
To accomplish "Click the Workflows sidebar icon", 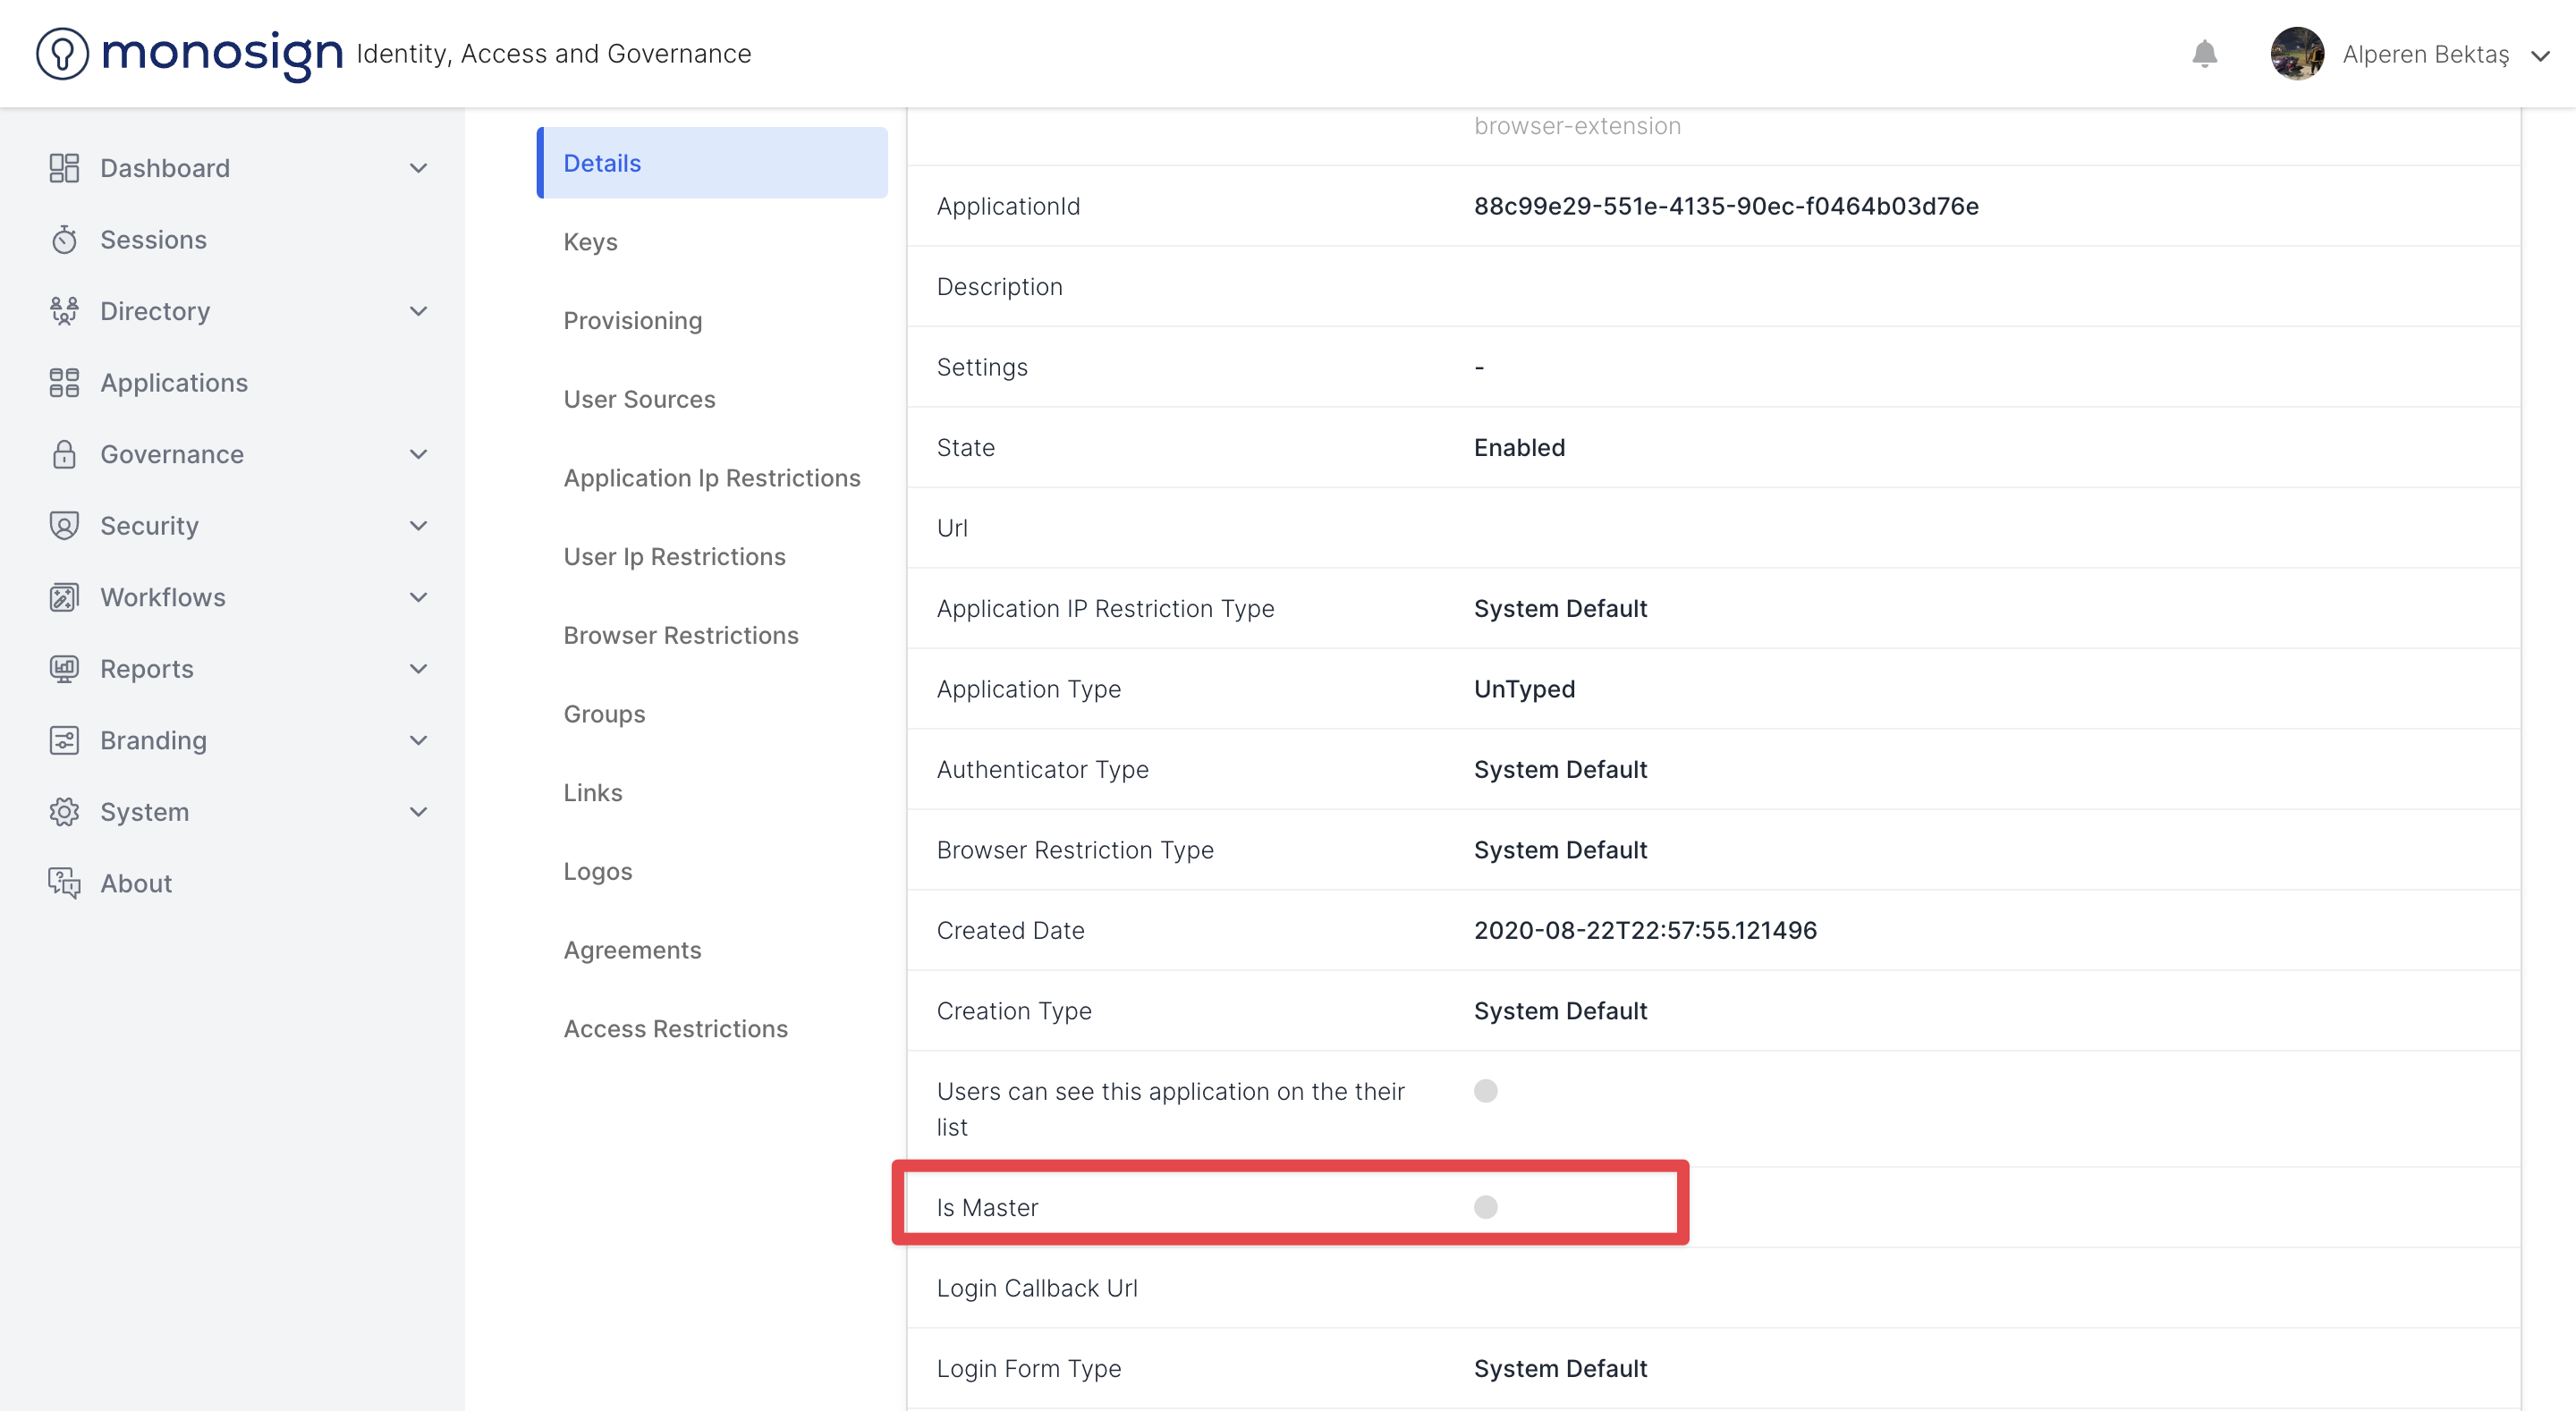I will [64, 597].
